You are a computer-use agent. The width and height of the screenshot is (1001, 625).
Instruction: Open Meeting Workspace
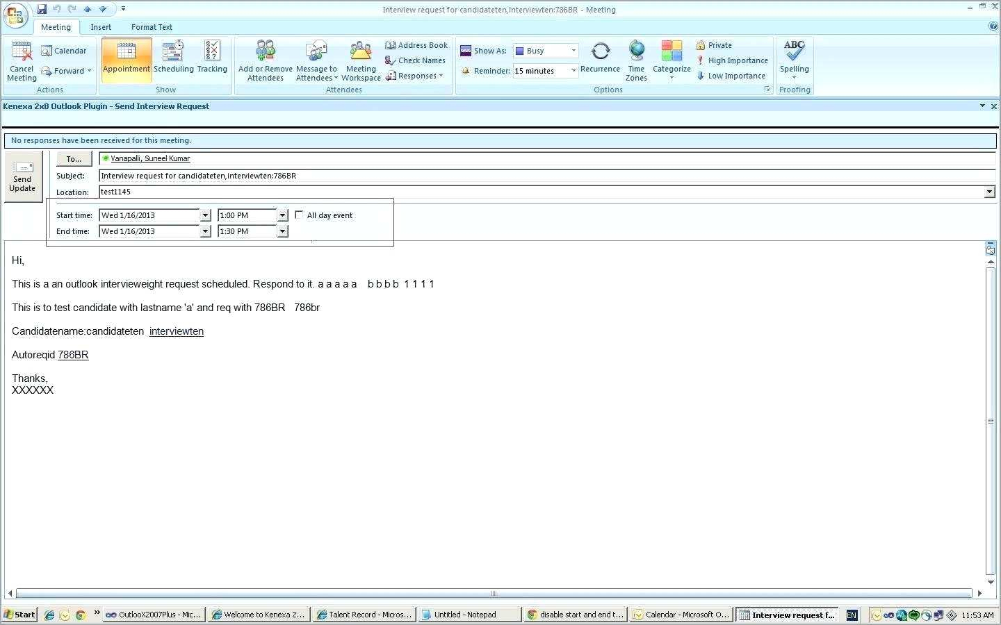tap(361, 61)
